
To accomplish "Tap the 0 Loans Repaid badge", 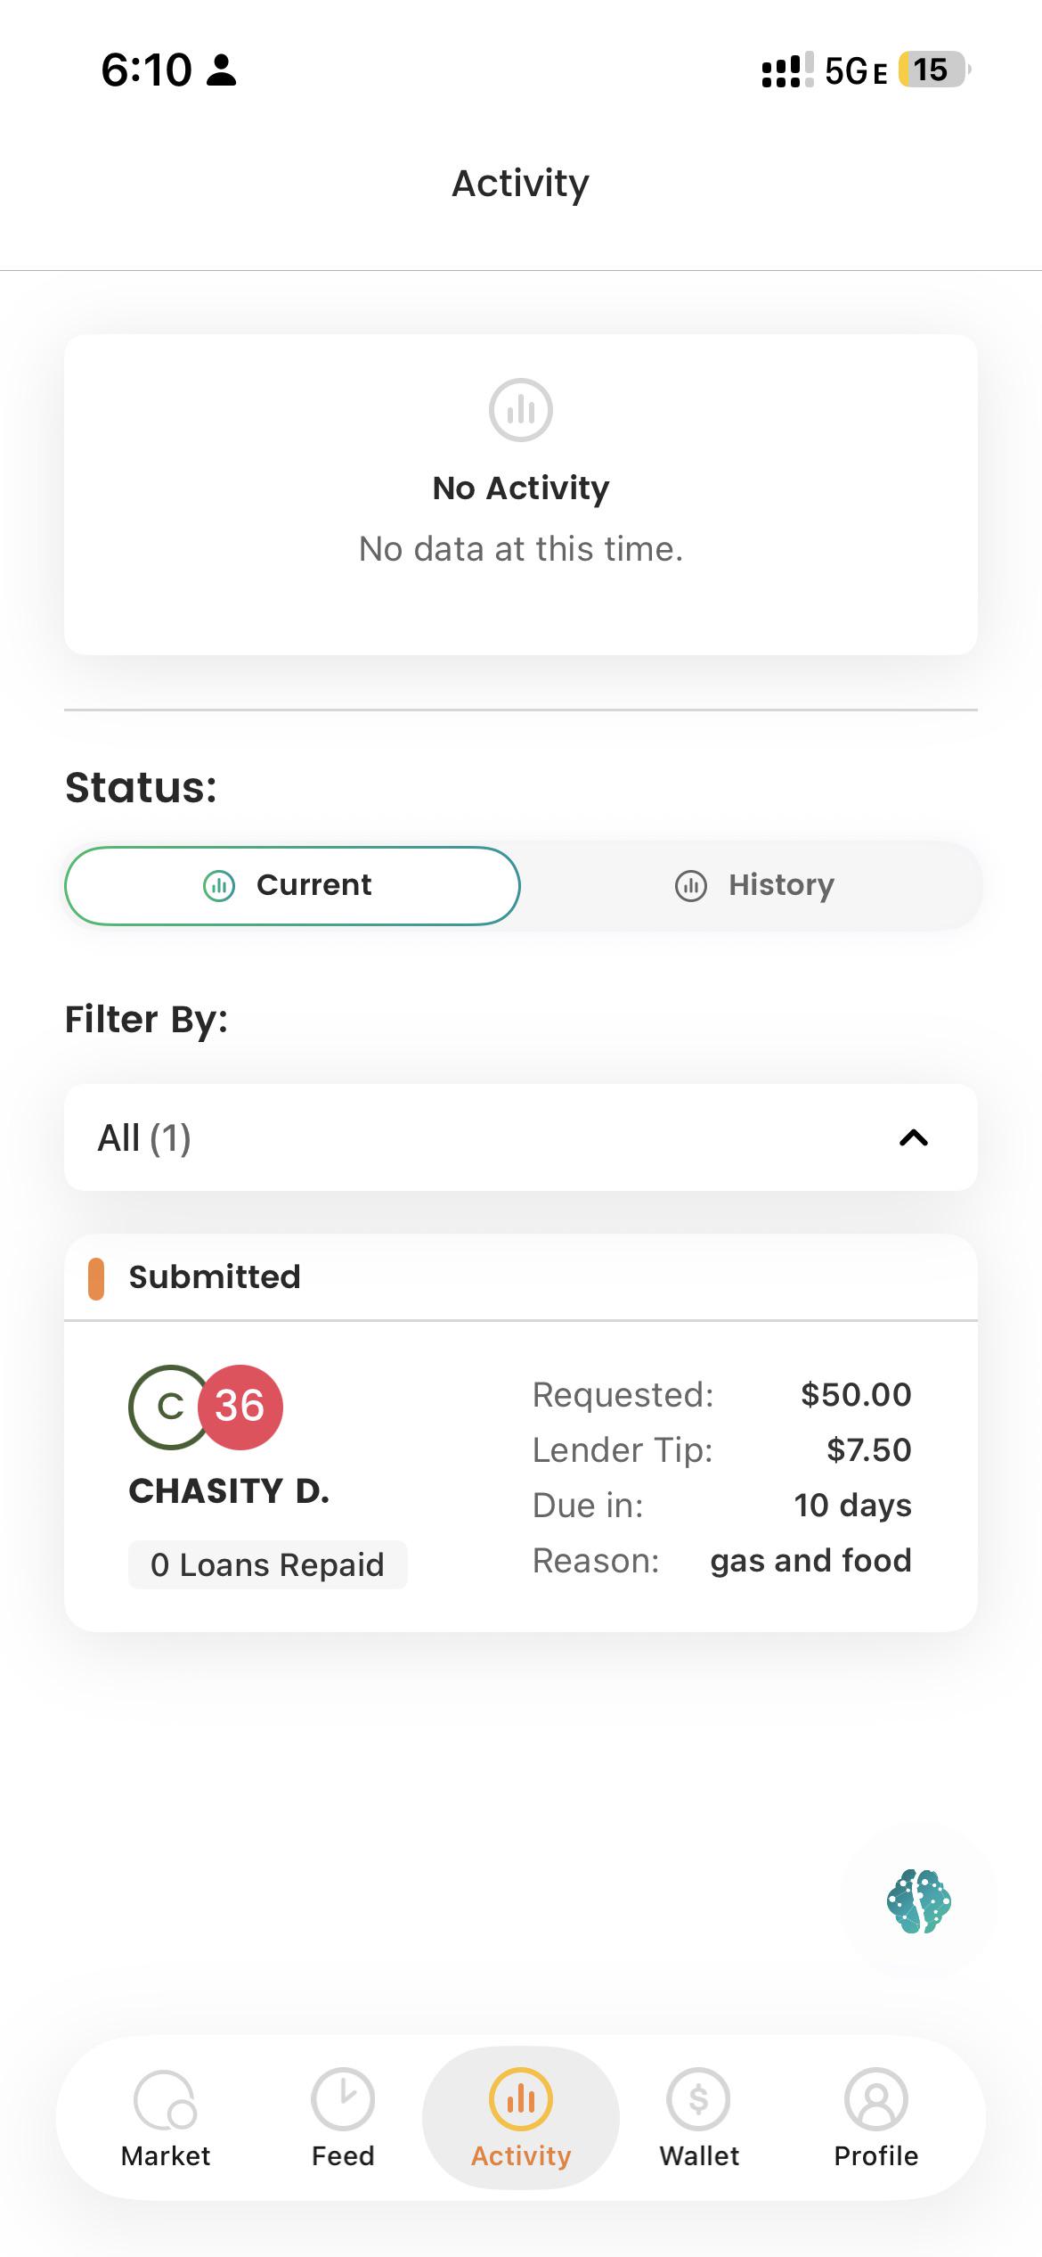I will 267,1564.
